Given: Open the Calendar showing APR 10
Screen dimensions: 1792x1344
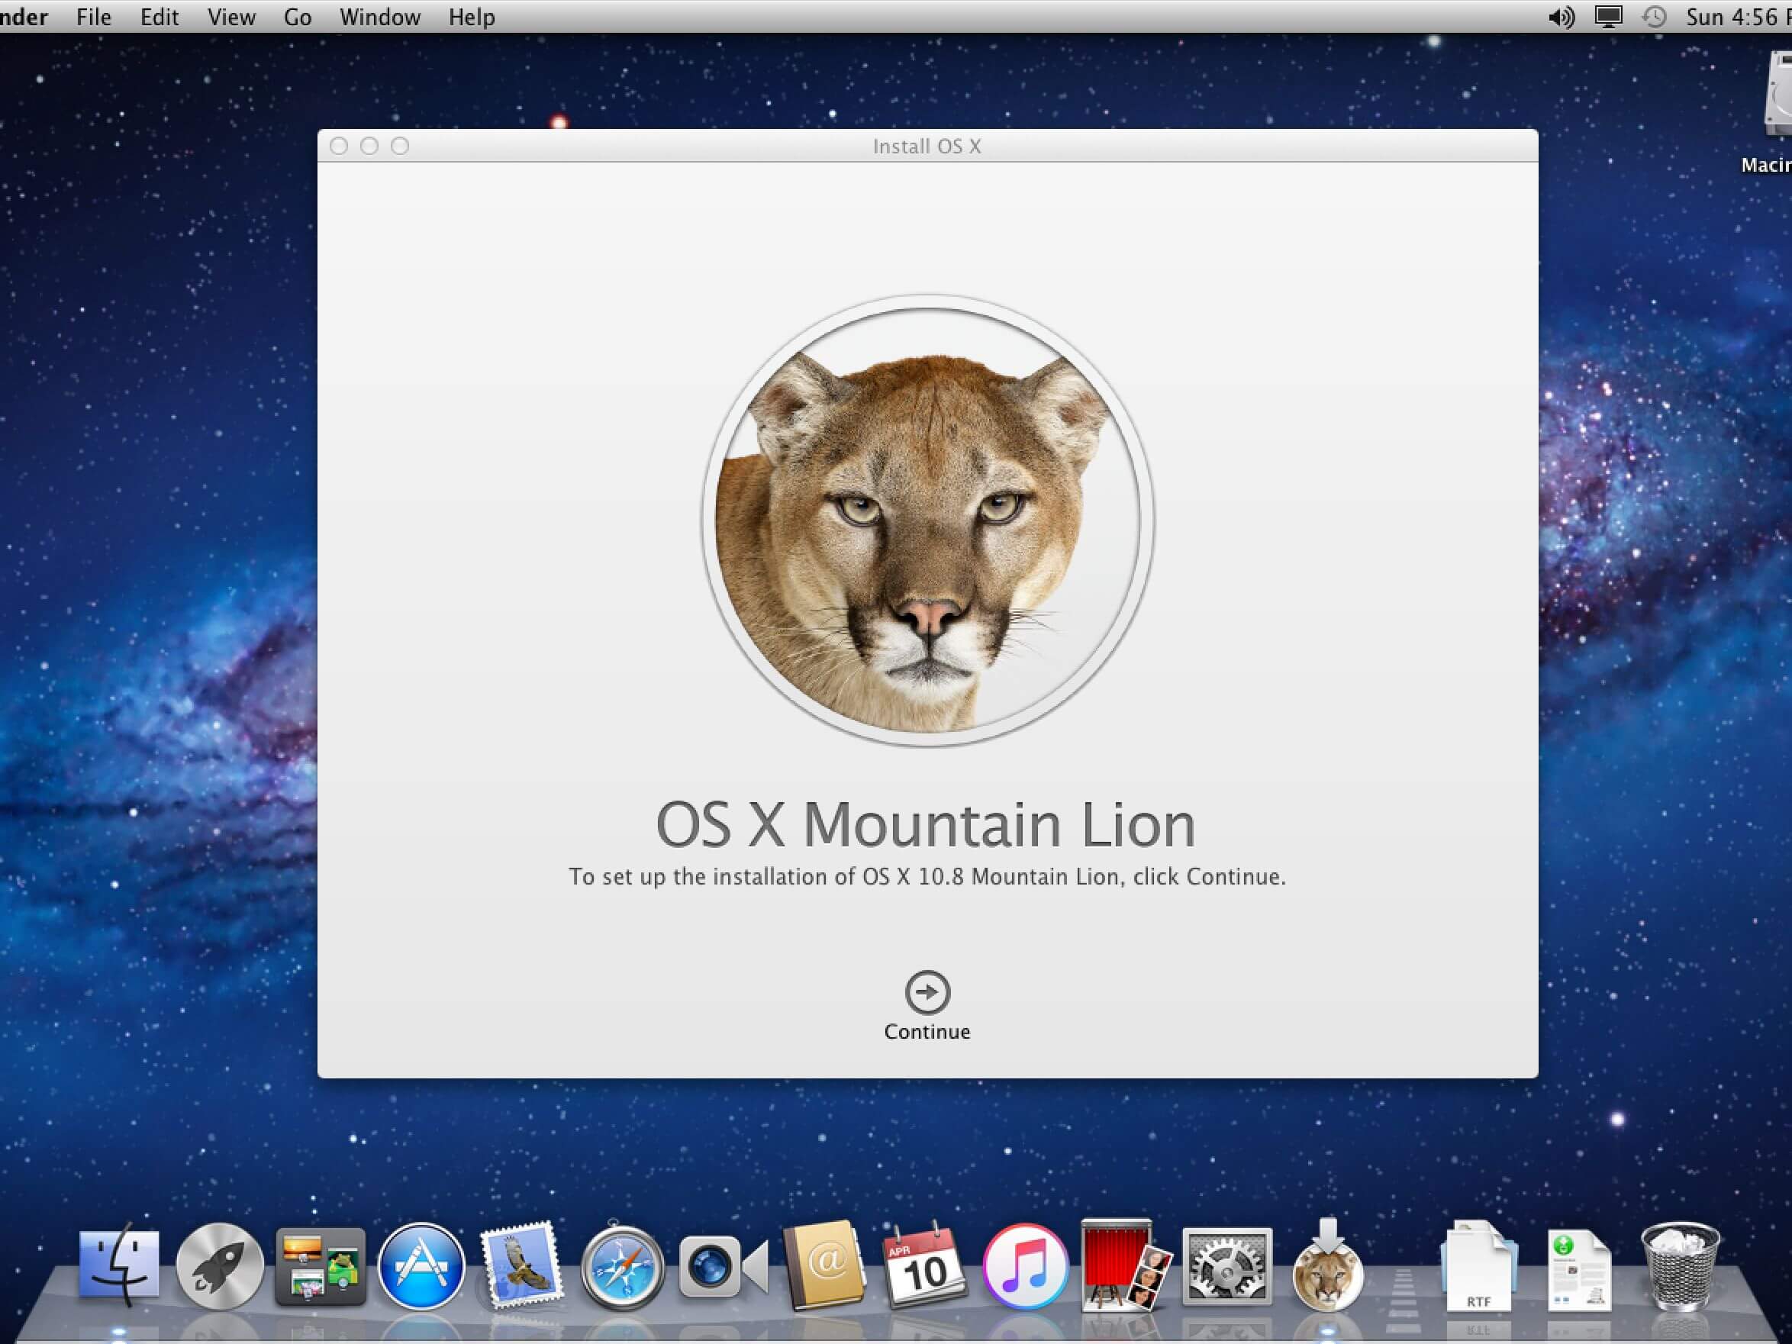Looking at the screenshot, I should click(924, 1265).
